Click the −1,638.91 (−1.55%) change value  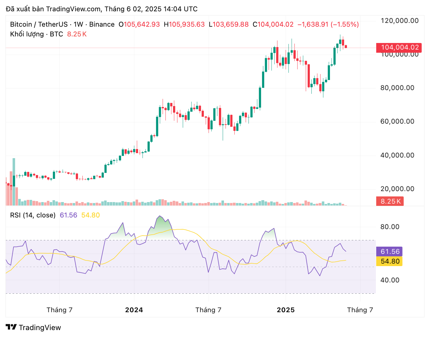point(328,24)
